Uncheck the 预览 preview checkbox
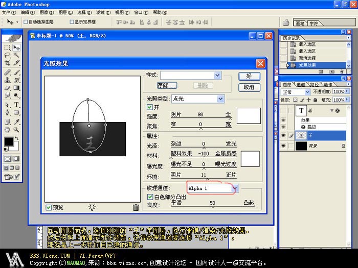358x268 pixels. [49, 208]
